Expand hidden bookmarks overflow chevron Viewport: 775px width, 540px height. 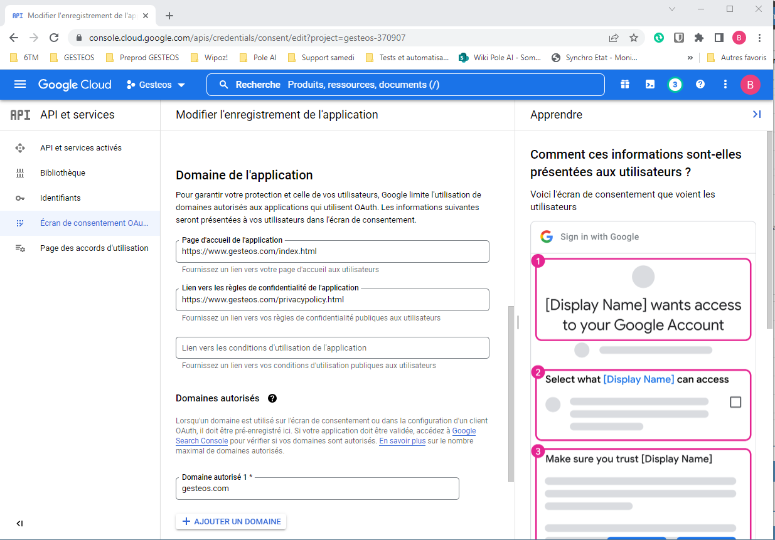click(x=690, y=58)
